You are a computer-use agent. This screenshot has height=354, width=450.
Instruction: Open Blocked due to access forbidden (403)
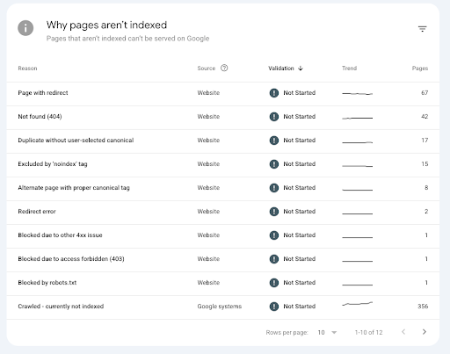71,259
